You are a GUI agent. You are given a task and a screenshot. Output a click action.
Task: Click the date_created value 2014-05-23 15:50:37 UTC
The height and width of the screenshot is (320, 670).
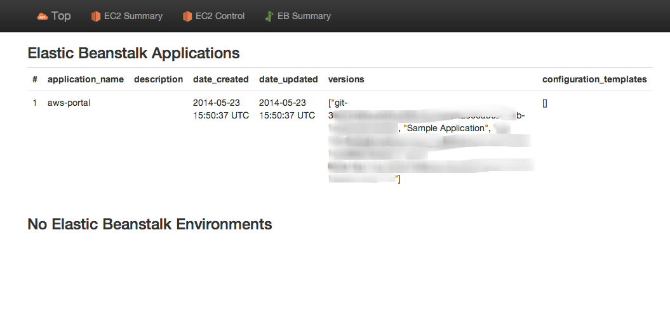point(221,109)
